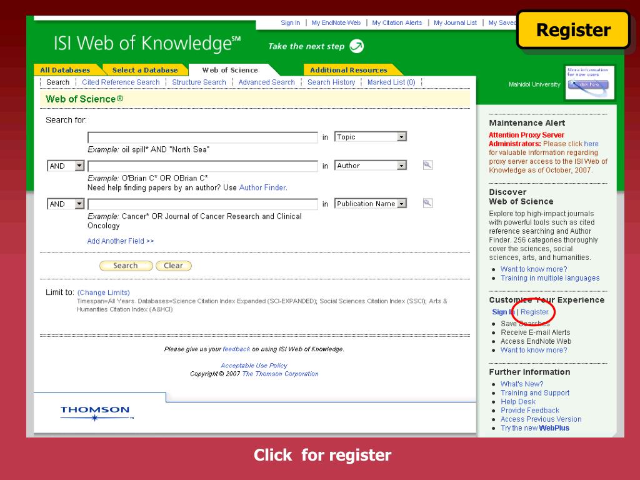640x480 pixels.
Task: Open What's New link
Action: 522,384
